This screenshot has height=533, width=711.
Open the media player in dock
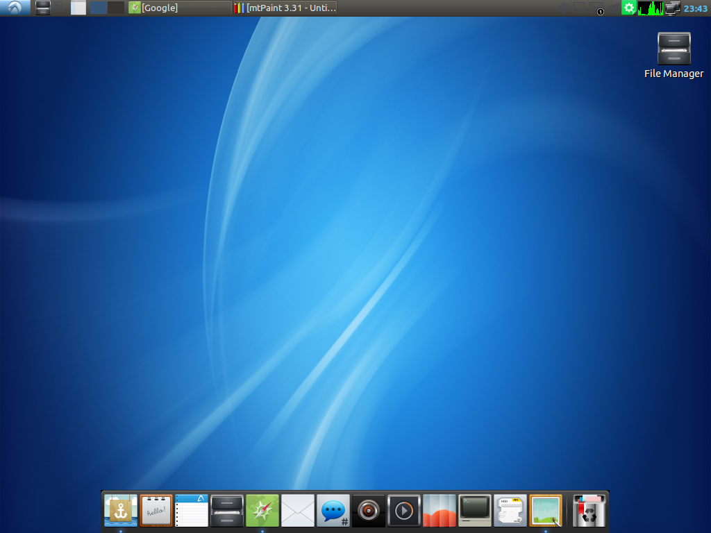pyautogui.click(x=404, y=511)
